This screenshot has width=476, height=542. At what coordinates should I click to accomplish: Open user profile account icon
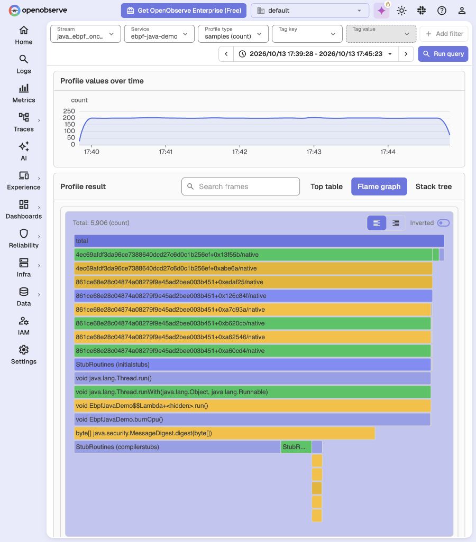pyautogui.click(x=462, y=11)
